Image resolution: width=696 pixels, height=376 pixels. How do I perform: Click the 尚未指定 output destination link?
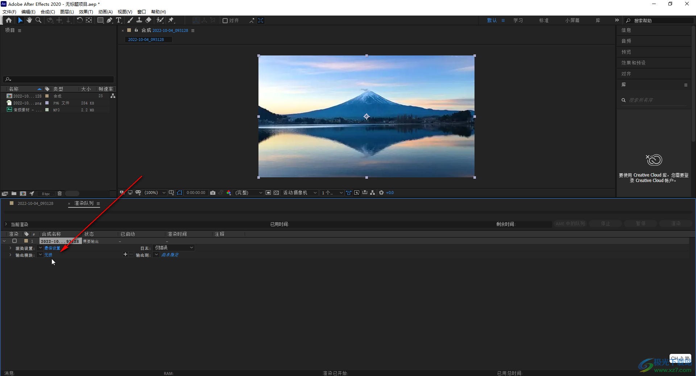pyautogui.click(x=170, y=255)
